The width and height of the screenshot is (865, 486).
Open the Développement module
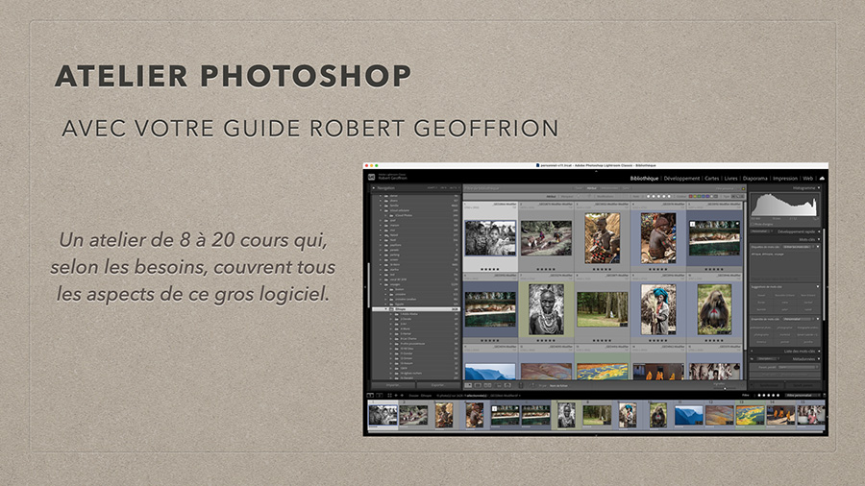pos(680,178)
